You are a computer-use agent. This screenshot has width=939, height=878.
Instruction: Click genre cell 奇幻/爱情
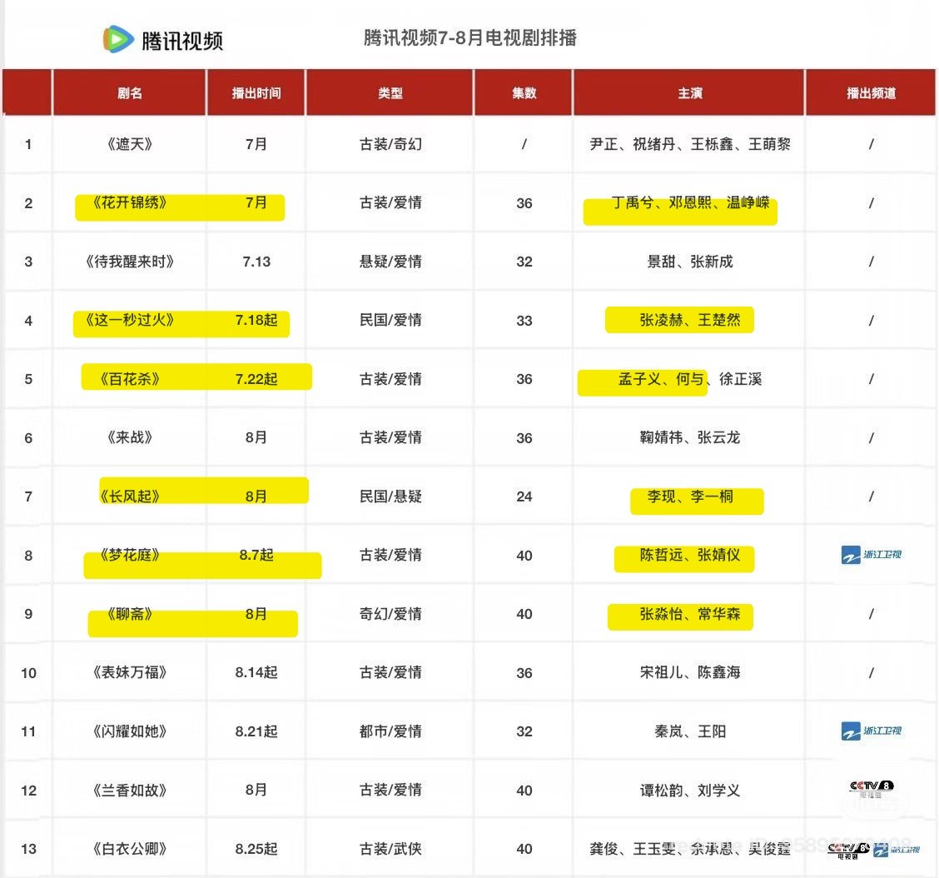pyautogui.click(x=390, y=614)
